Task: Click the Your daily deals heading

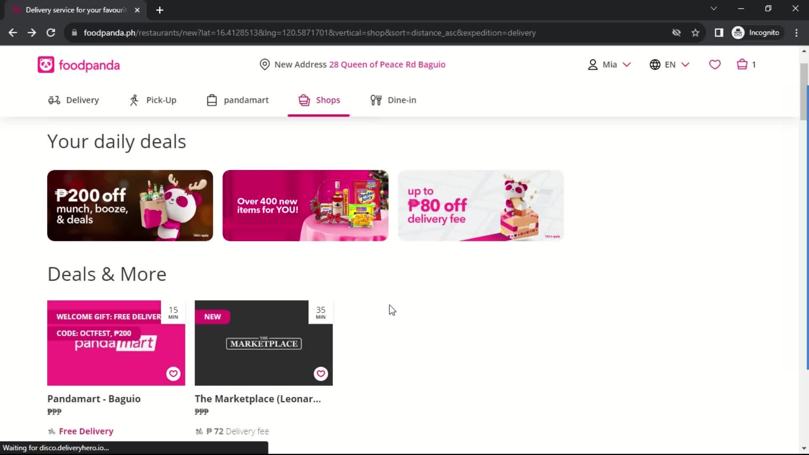Action: pos(116,142)
